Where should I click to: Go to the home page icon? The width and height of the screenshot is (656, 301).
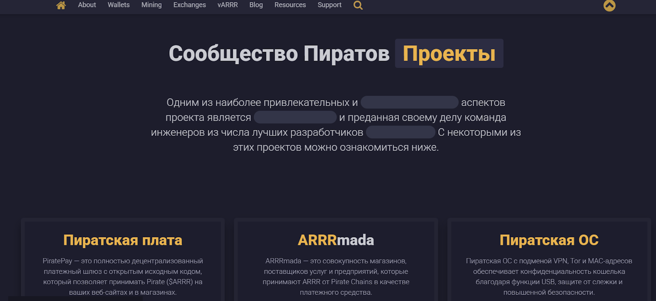coord(61,5)
